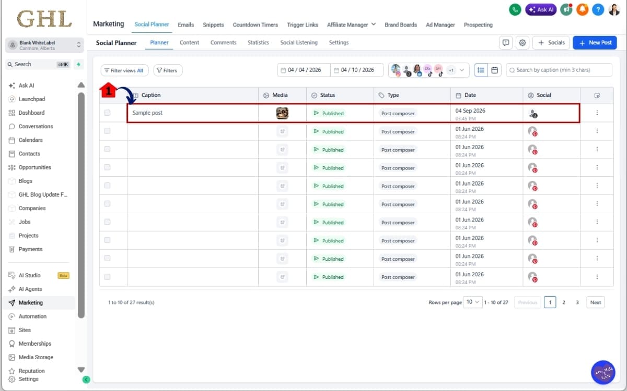Click the sidebar scrollbar

(81, 205)
